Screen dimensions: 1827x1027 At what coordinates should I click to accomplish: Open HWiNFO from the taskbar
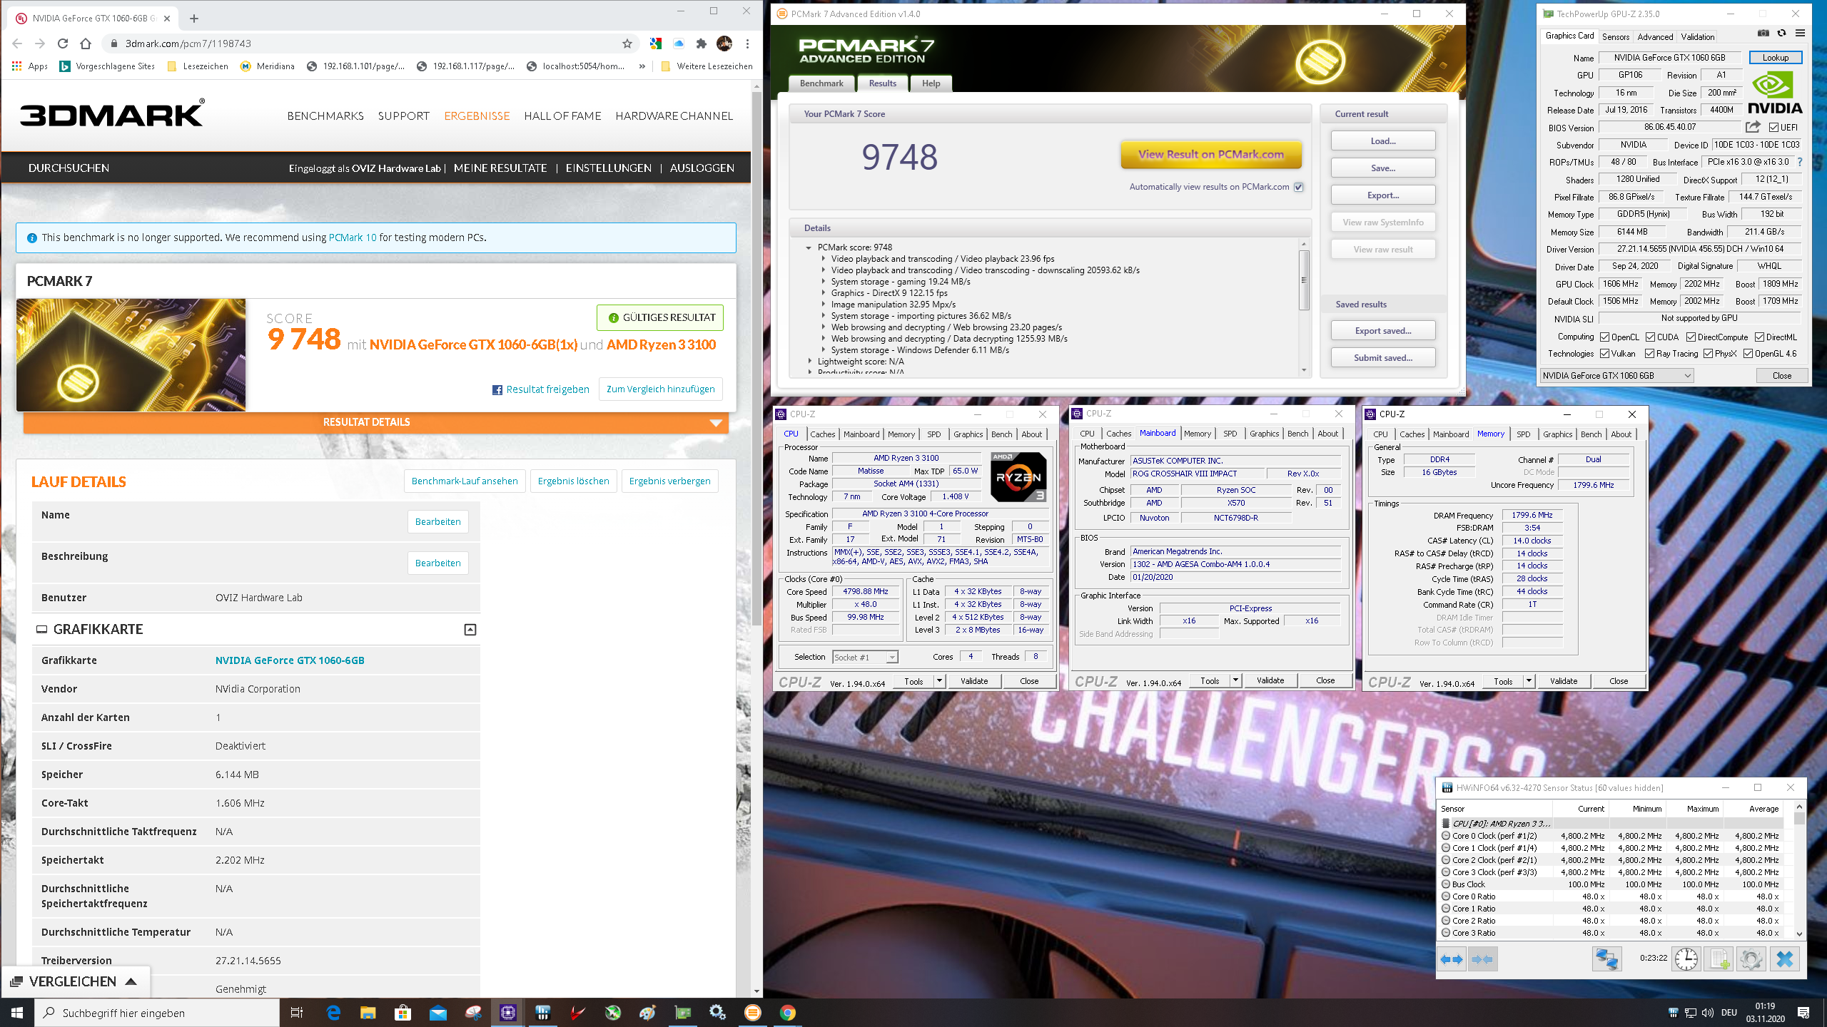pos(543,1013)
